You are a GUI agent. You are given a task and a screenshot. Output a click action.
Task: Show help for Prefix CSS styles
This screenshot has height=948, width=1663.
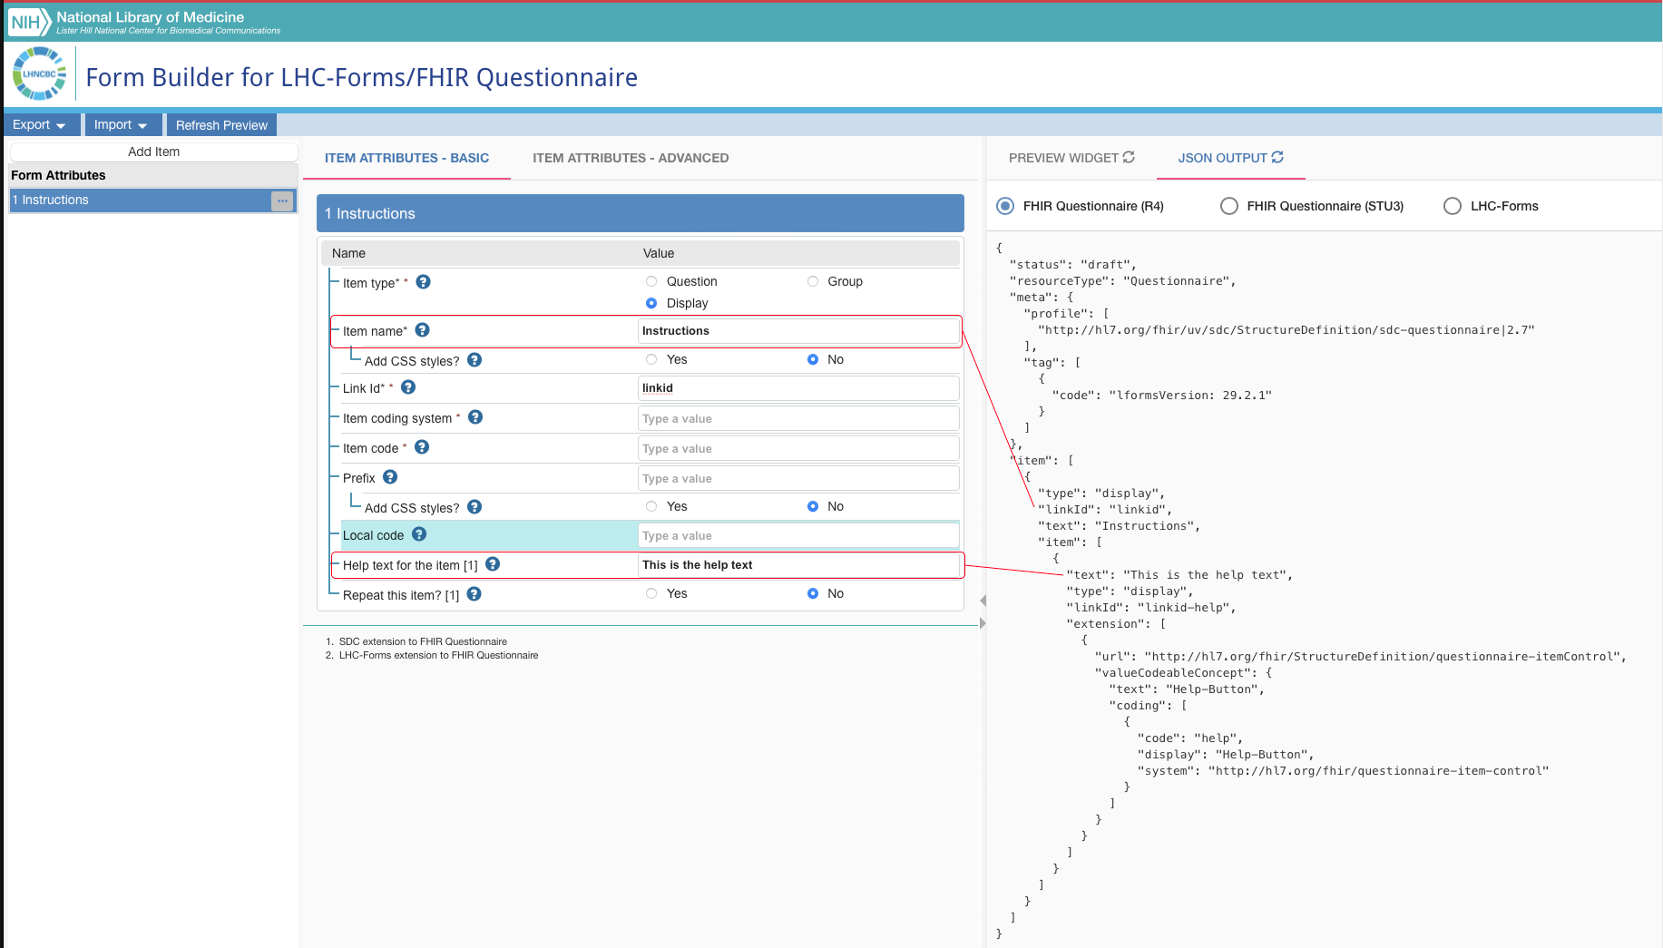click(474, 507)
